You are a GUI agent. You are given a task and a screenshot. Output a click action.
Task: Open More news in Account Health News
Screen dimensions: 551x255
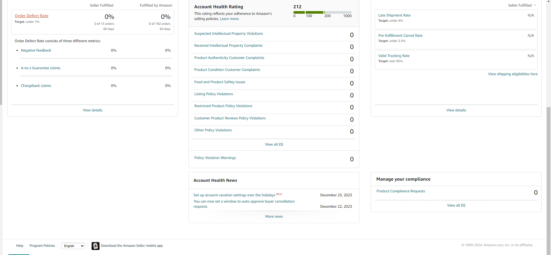click(x=274, y=217)
